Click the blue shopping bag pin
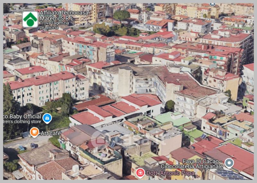 47,118
